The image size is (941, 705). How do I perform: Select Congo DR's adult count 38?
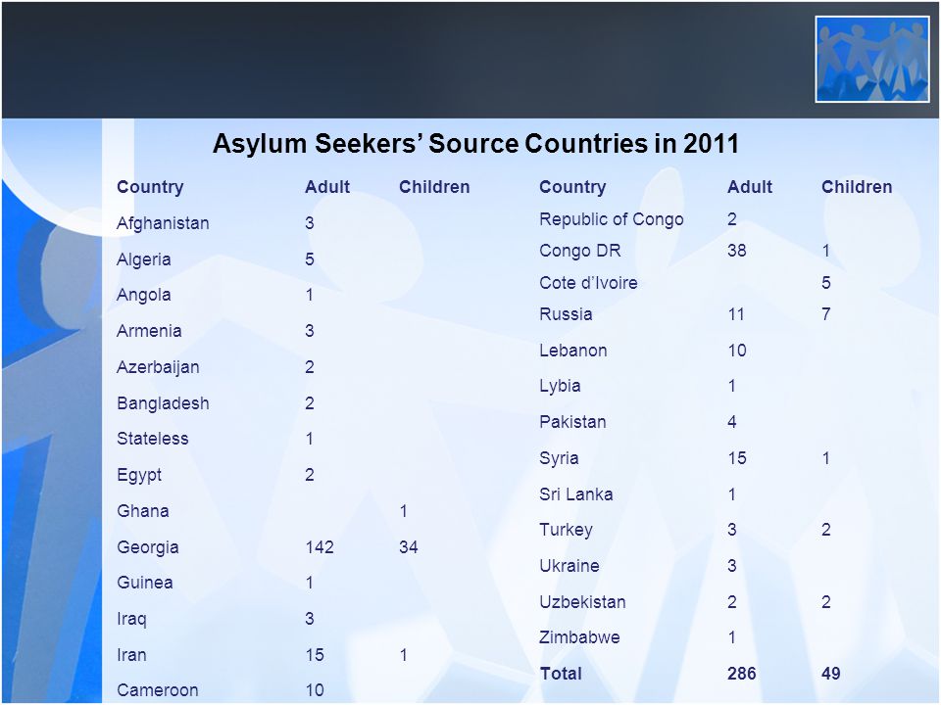click(737, 251)
